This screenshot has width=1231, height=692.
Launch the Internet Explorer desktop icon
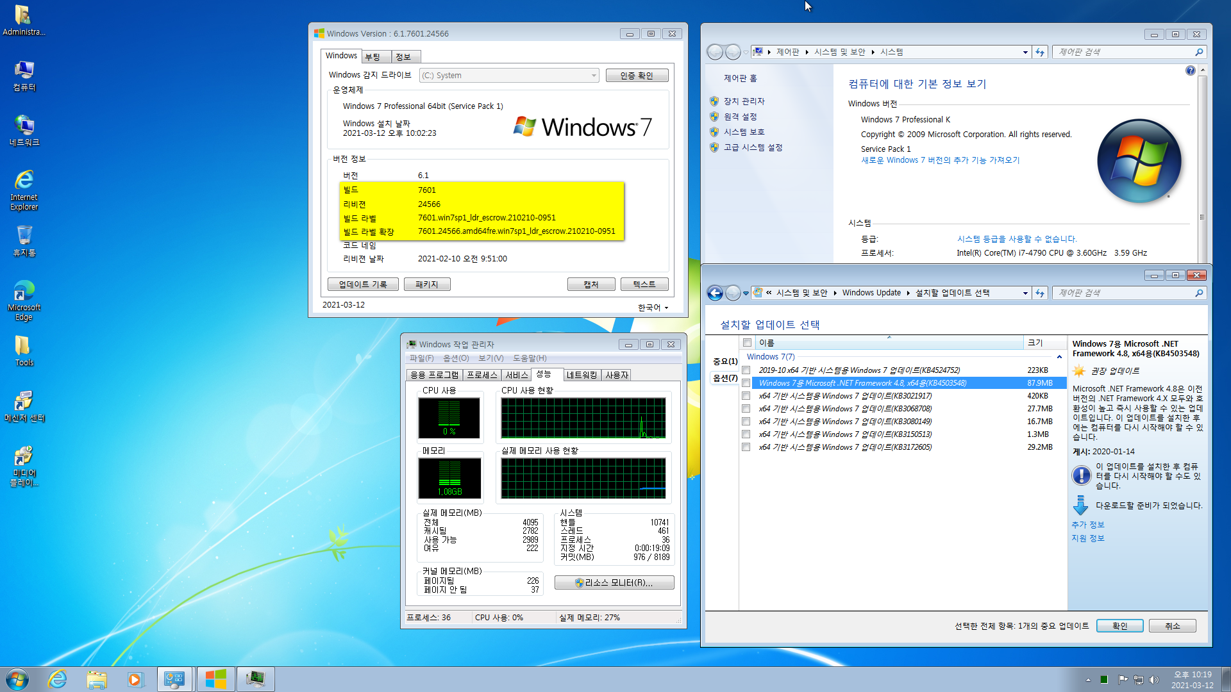click(x=24, y=190)
